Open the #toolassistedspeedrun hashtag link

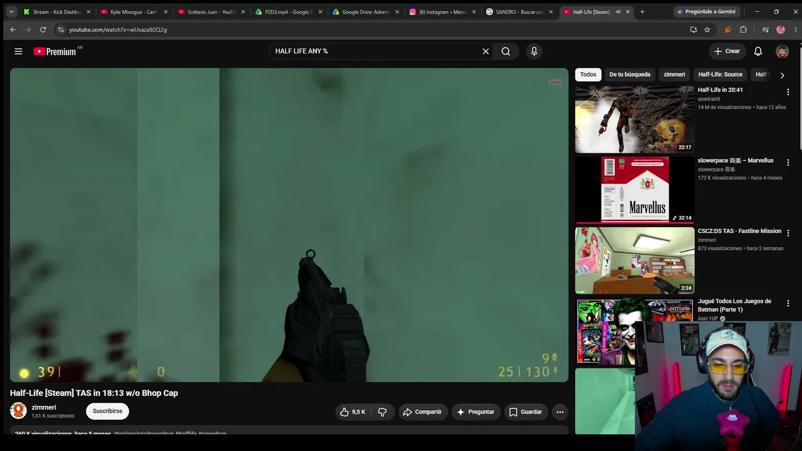[x=143, y=433]
